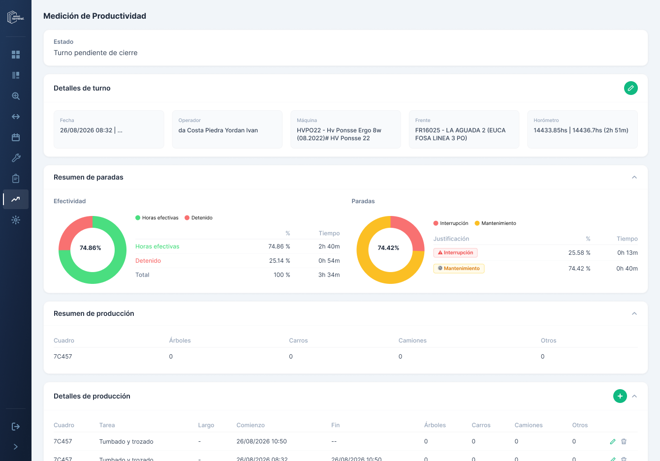Viewport: 660px width, 461px height.
Task: Click the Comienzo column header
Action: 251,425
